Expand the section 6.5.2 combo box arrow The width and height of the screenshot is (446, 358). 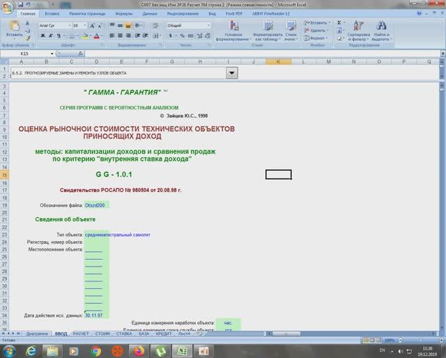[x=232, y=73]
